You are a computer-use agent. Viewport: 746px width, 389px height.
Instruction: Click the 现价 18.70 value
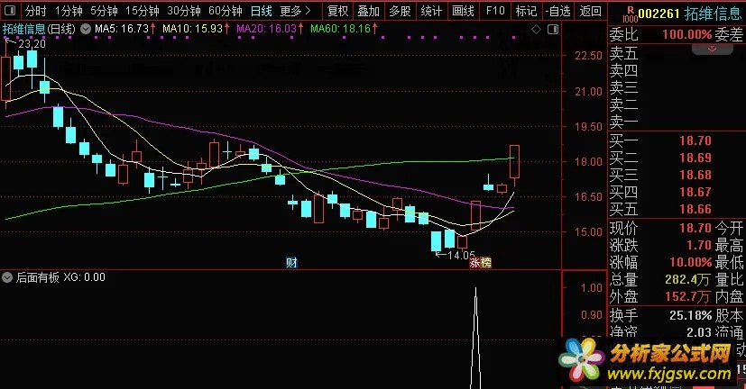coord(695,228)
